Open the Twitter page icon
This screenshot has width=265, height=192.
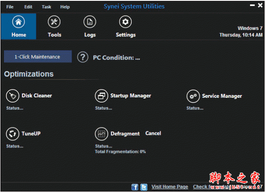click(x=144, y=187)
